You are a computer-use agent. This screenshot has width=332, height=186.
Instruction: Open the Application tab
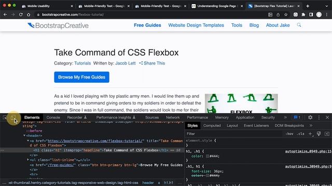tap(245, 117)
